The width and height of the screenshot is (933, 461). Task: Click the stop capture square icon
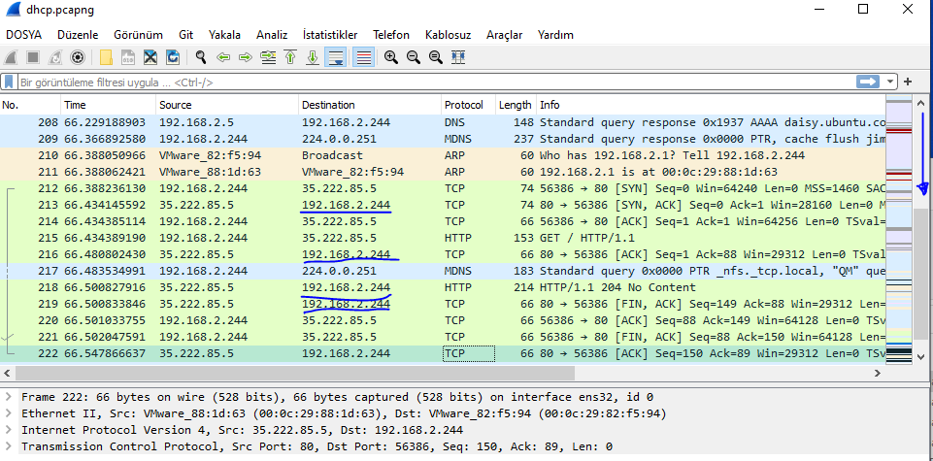(33, 57)
